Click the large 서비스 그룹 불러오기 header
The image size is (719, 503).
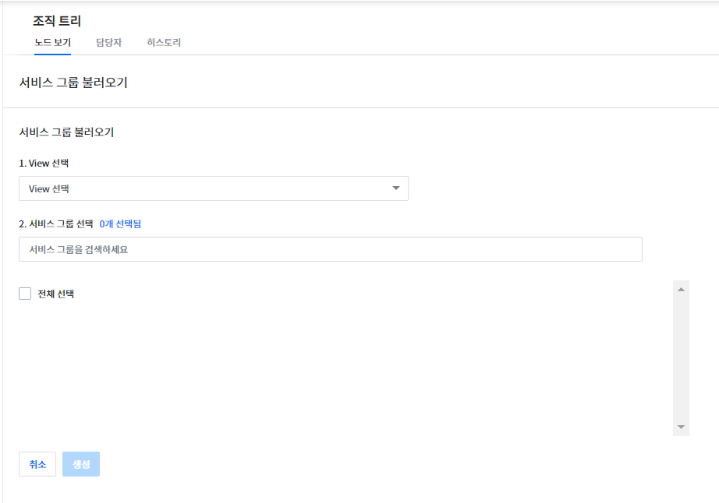click(x=73, y=82)
